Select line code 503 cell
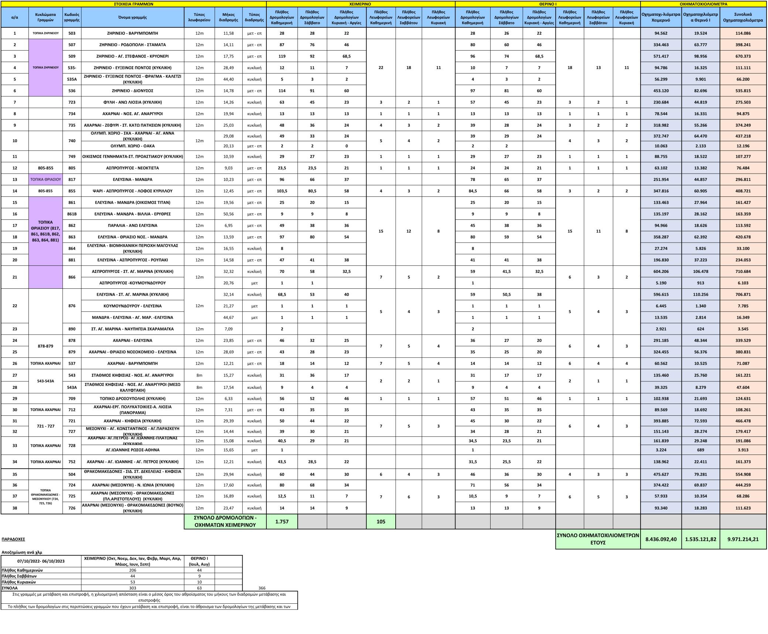 (72, 33)
